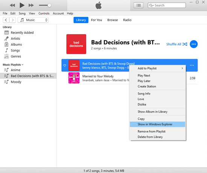Open the Song menu

(x=22, y=13)
